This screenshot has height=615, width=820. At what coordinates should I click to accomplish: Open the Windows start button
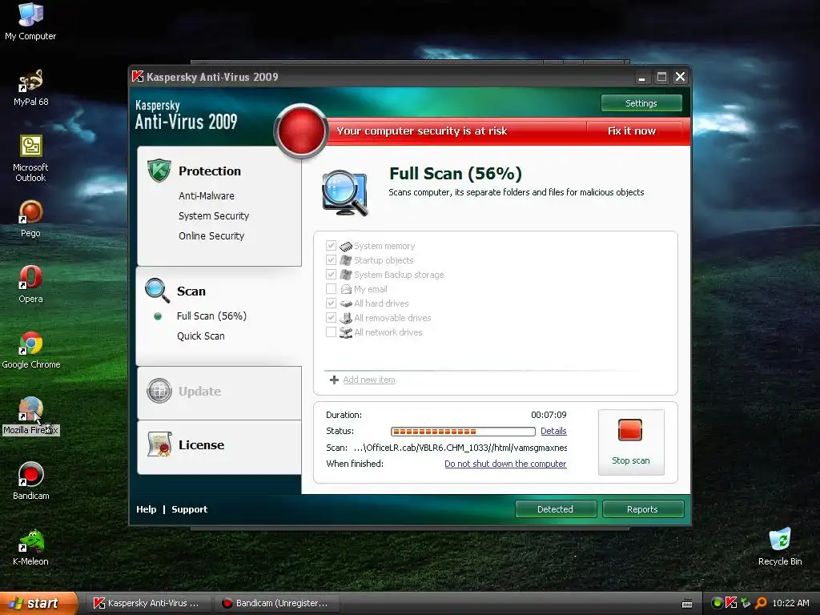(x=38, y=603)
